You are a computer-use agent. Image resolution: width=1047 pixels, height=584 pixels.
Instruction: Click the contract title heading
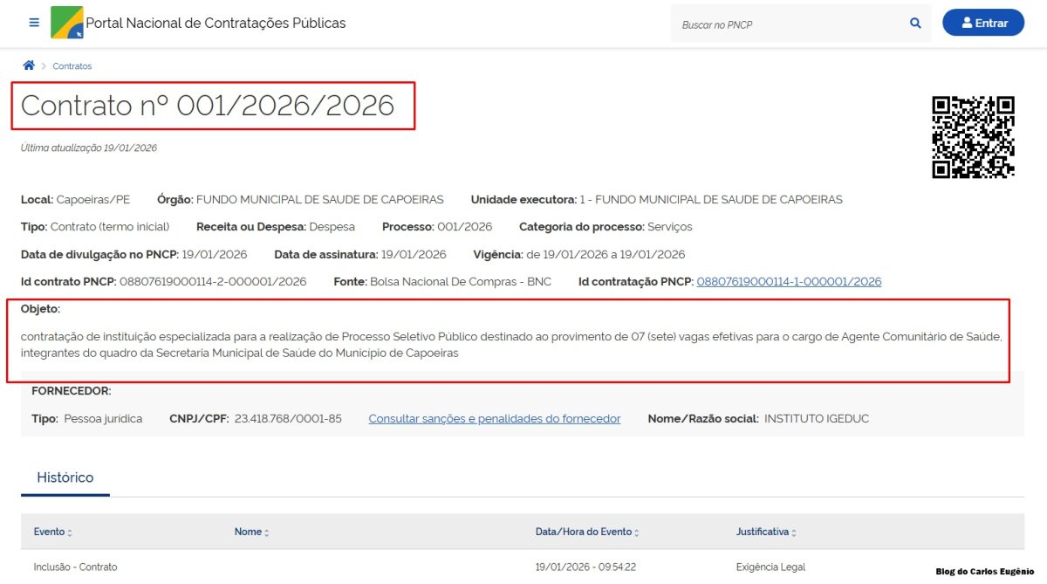tap(208, 106)
